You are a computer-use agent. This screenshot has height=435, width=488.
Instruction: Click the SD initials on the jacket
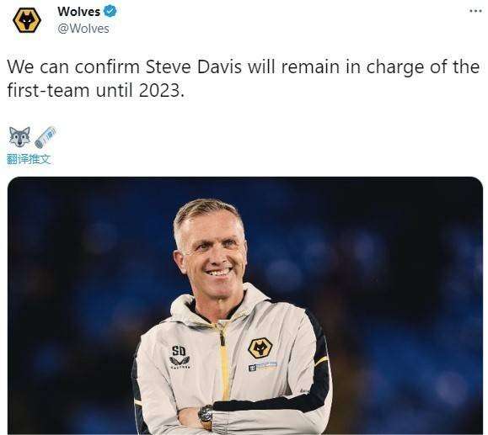179,352
